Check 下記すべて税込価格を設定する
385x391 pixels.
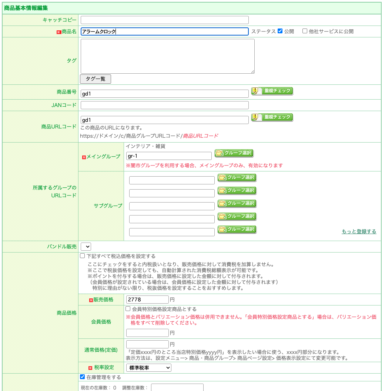[x=82, y=255]
